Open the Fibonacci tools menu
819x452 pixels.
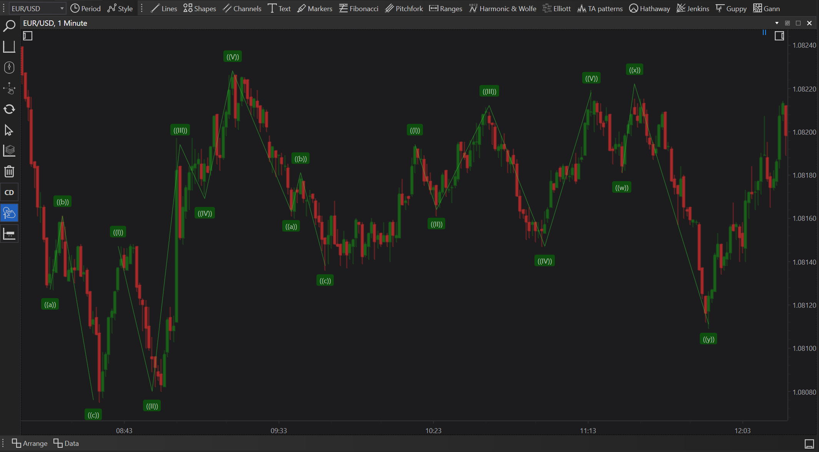(x=359, y=8)
